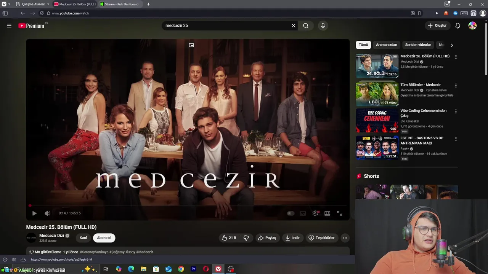Open the Oluştur create menu
488x274 pixels.
click(437, 25)
